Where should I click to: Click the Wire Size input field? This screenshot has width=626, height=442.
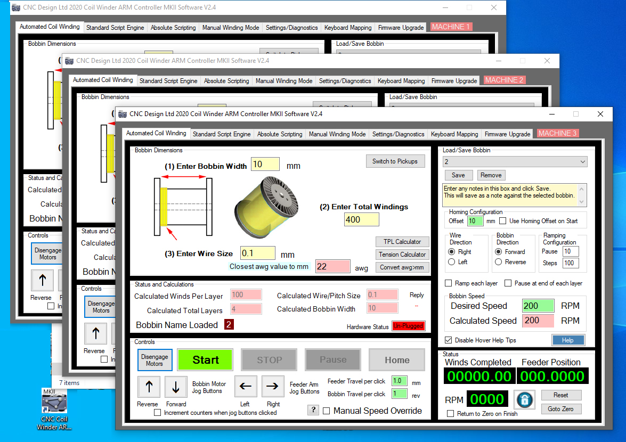pos(257,253)
